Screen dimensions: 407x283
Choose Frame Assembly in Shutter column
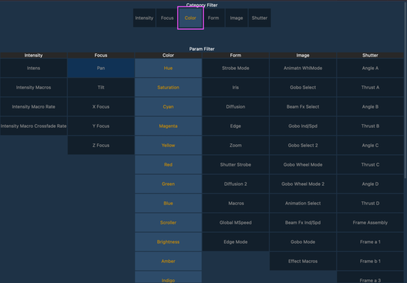pyautogui.click(x=370, y=223)
